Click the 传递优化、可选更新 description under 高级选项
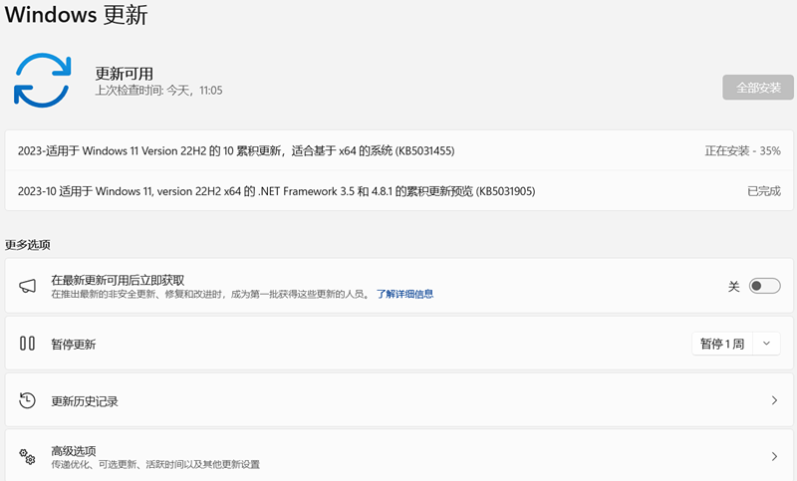 [x=155, y=464]
